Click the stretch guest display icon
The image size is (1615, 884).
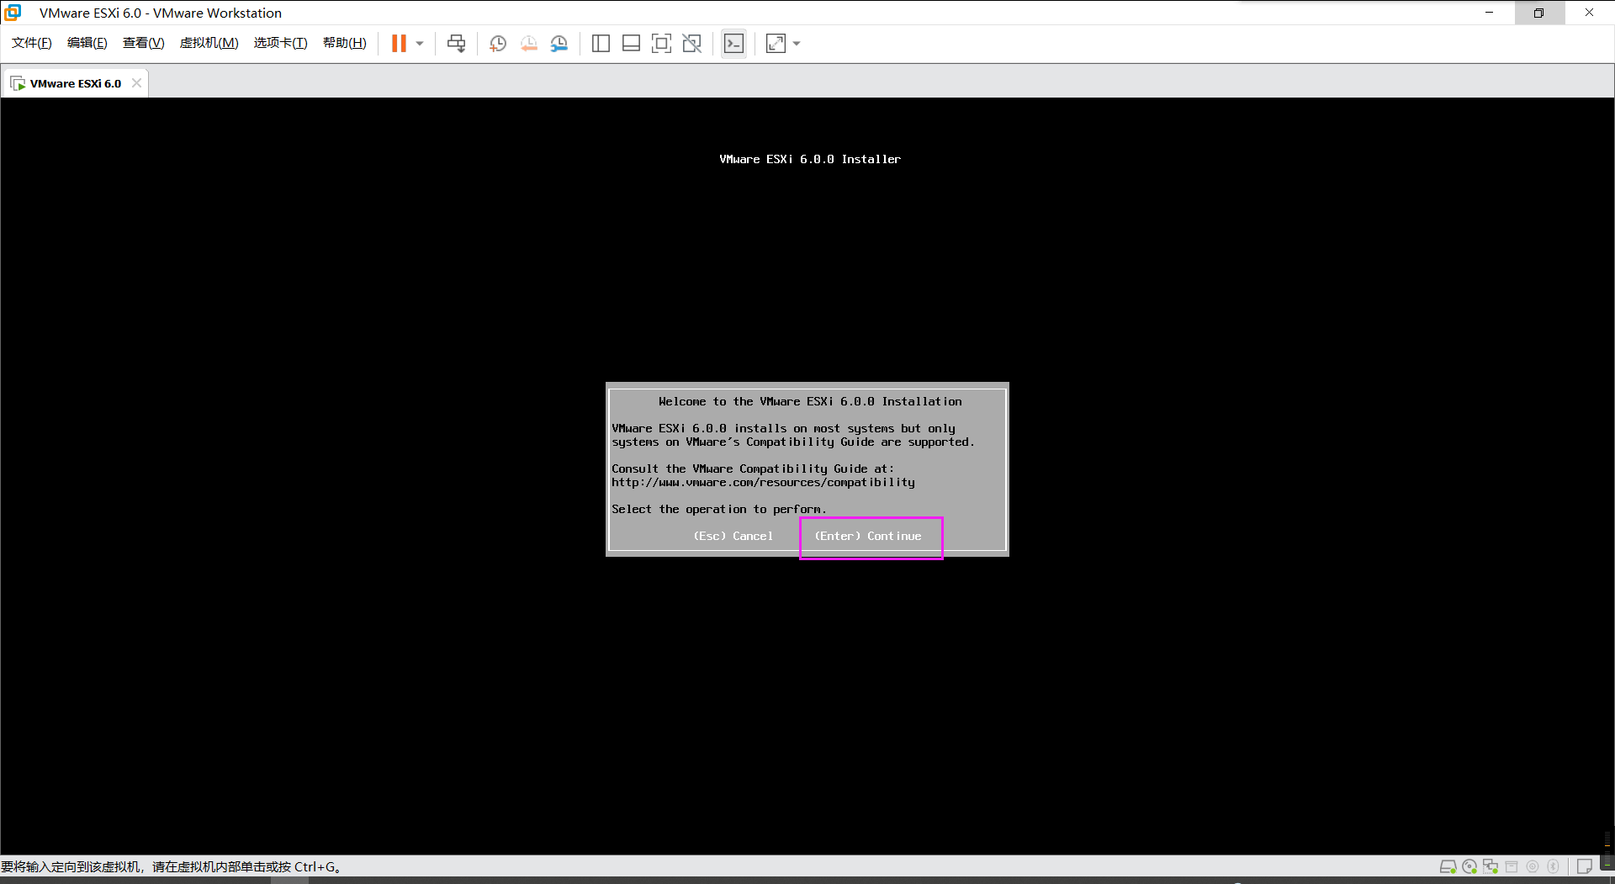pyautogui.click(x=776, y=44)
